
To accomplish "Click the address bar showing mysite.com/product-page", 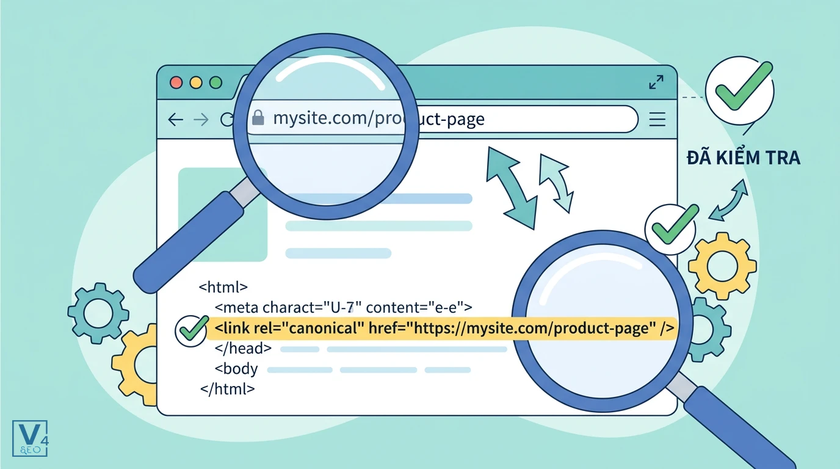I will pyautogui.click(x=442, y=118).
